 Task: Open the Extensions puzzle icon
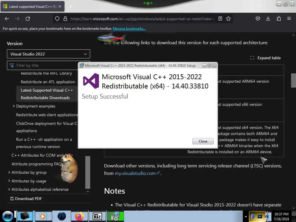(x=279, y=18)
